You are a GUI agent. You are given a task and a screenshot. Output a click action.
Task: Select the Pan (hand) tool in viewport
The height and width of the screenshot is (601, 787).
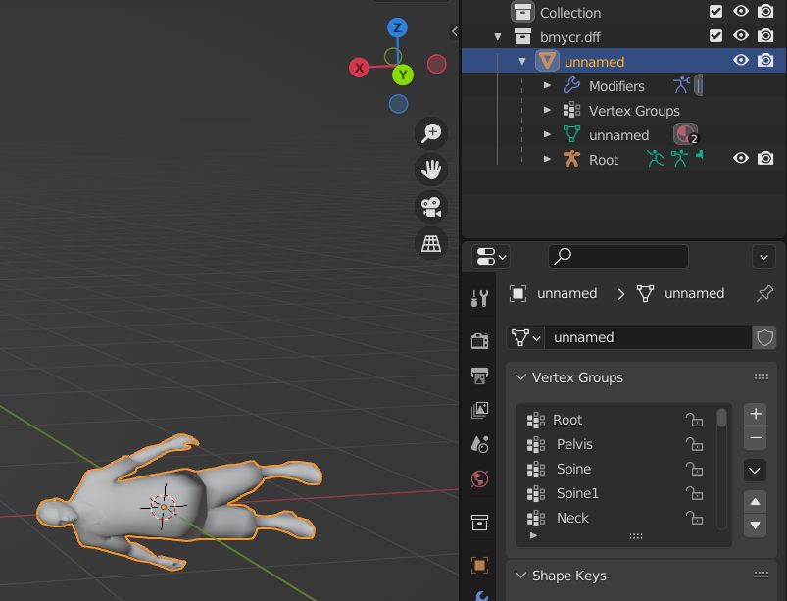(432, 170)
